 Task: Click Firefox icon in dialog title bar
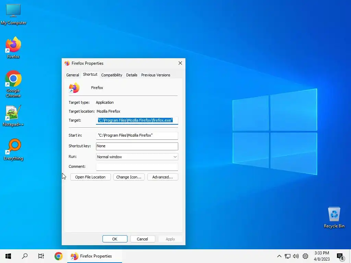67,63
